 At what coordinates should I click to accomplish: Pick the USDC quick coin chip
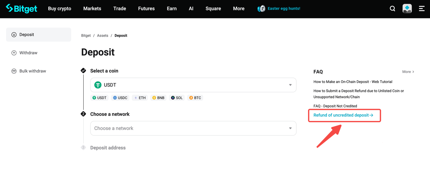(x=120, y=98)
